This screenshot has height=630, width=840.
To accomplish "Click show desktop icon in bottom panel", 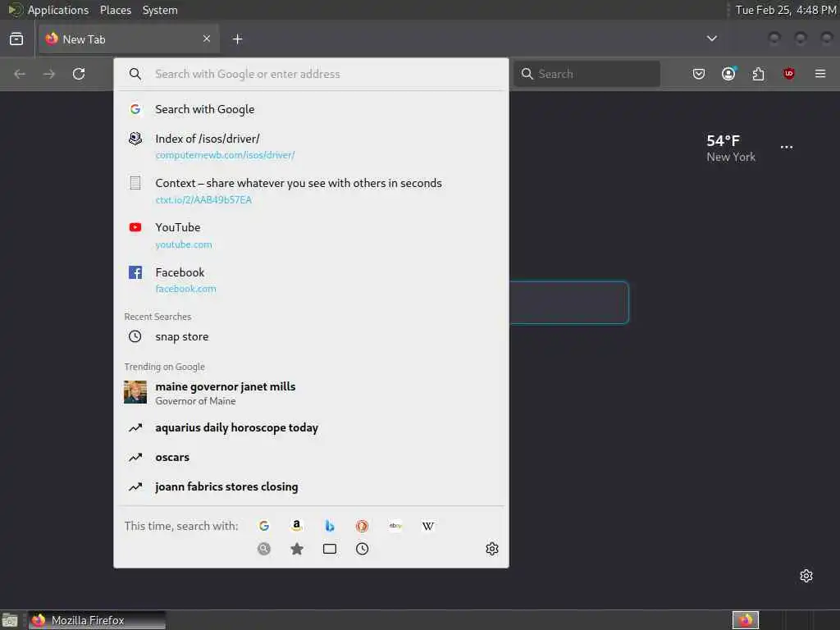I will (x=10, y=620).
